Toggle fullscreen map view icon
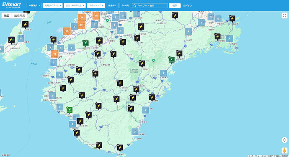 pos(284,15)
